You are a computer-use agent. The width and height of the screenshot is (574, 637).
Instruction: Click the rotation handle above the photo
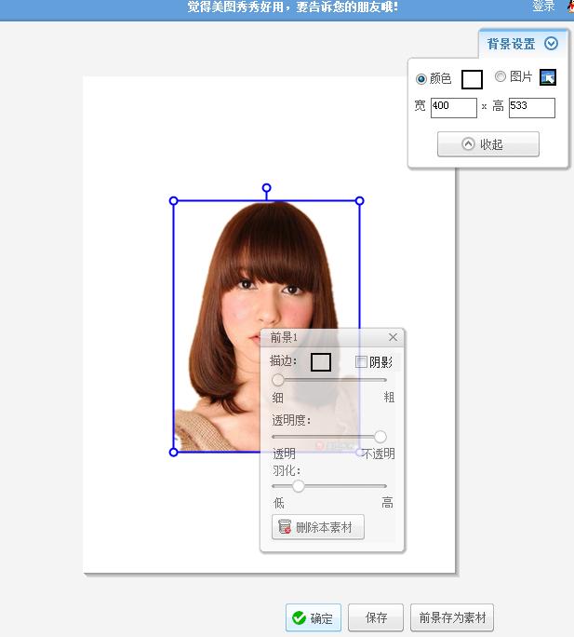[x=267, y=188]
